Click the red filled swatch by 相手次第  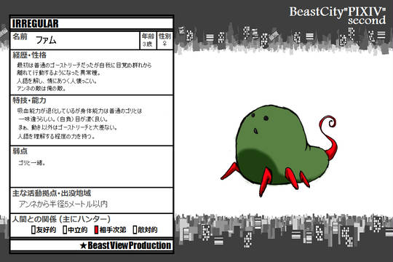click(96, 230)
